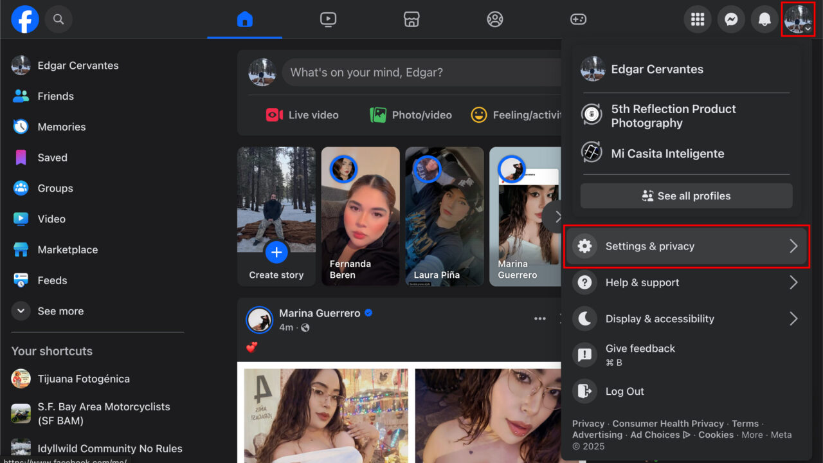Open the Groups icon in top navigation
Viewport: 823px width, 463px height.
coord(494,19)
